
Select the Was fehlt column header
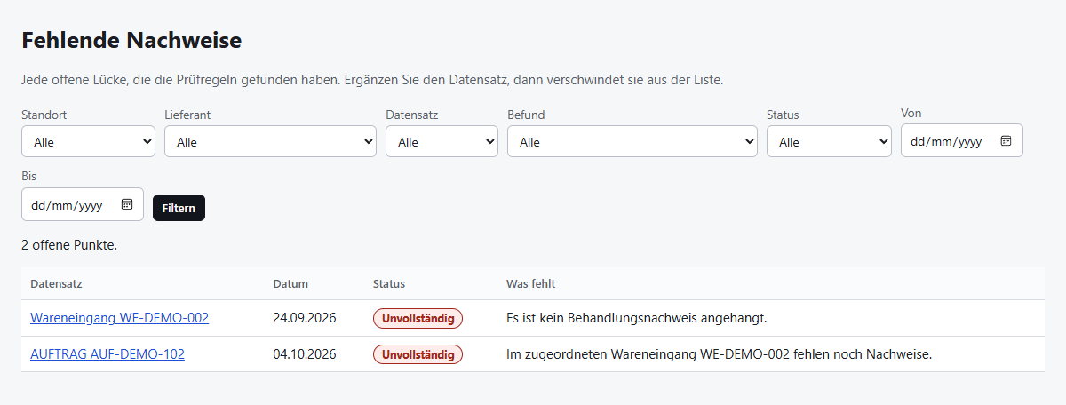[x=530, y=284]
